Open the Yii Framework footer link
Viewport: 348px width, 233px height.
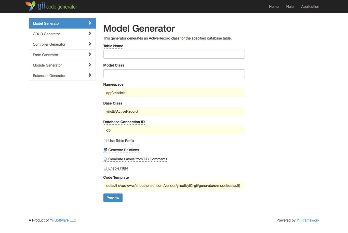click(x=308, y=220)
